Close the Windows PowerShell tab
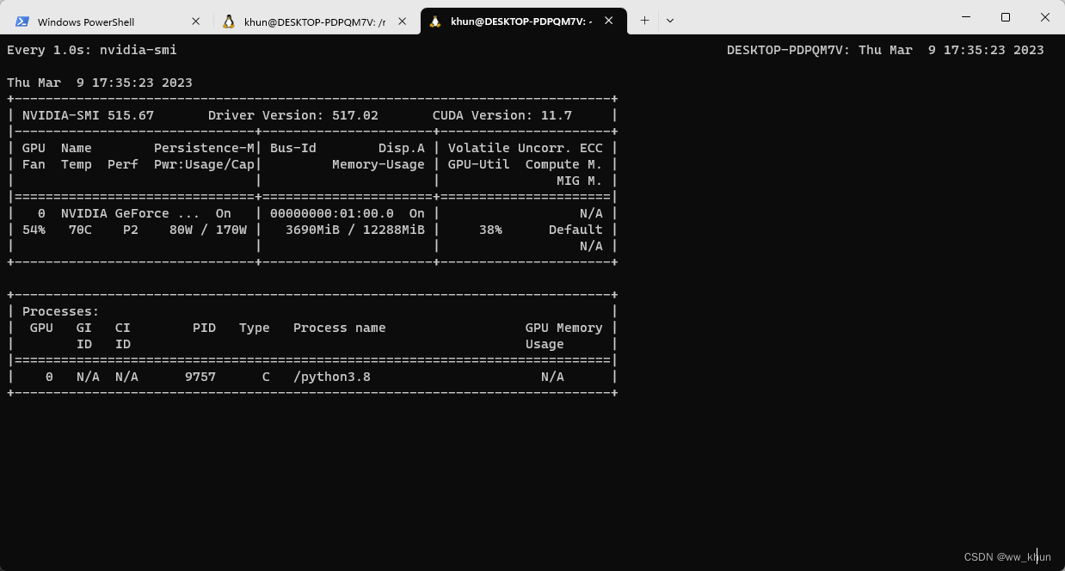 pyautogui.click(x=195, y=21)
